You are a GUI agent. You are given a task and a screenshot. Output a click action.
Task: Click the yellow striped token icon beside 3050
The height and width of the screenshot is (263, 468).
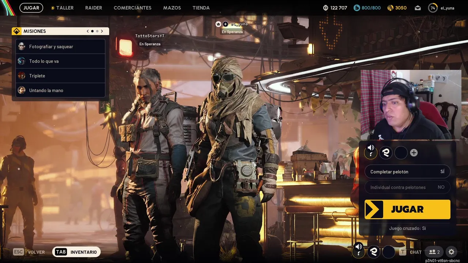(390, 8)
